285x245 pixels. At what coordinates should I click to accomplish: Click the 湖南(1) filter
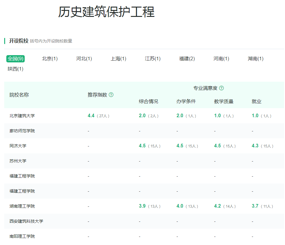pos(255,59)
